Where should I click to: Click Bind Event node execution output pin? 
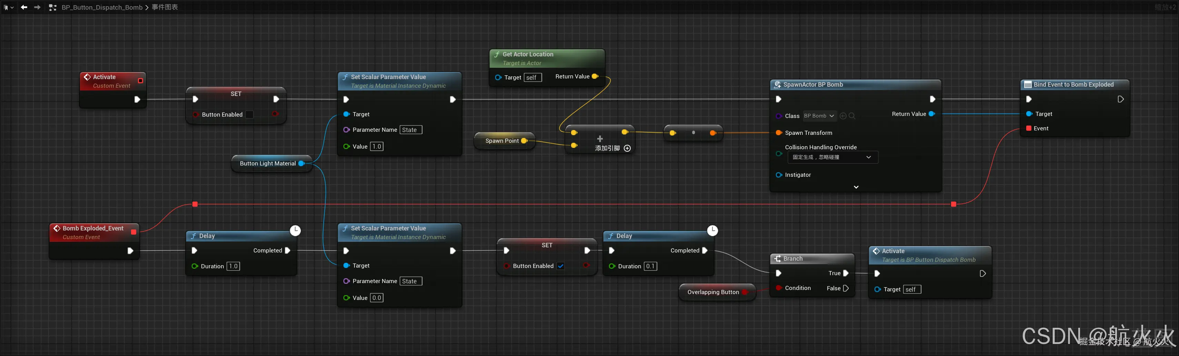[x=1121, y=99]
